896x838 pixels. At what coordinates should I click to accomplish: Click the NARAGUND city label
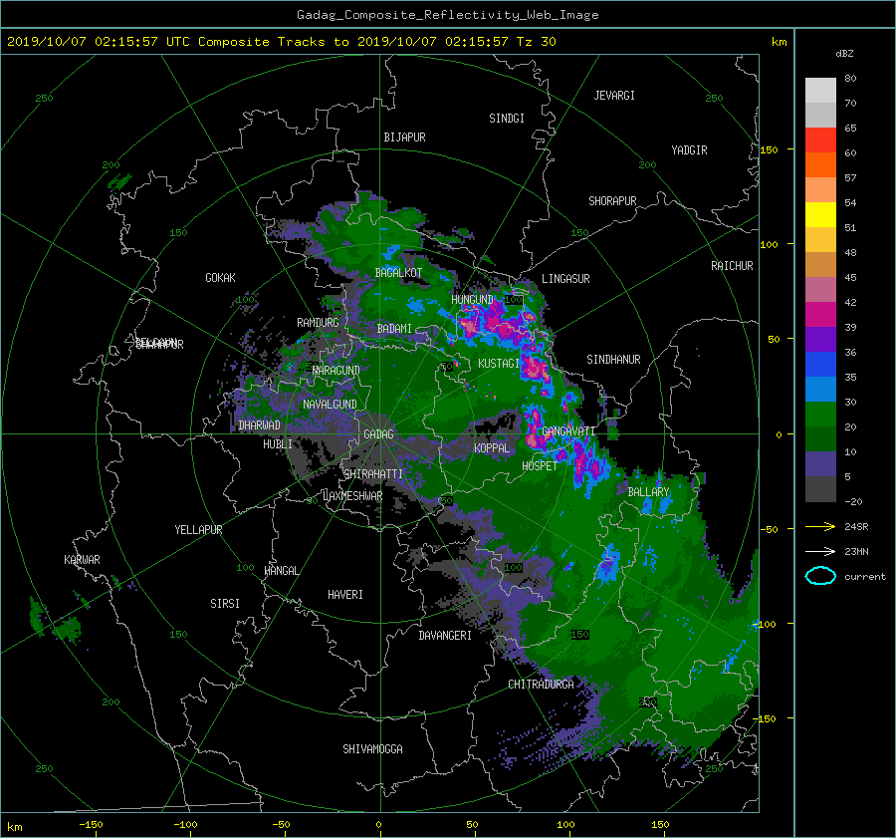[x=336, y=371]
